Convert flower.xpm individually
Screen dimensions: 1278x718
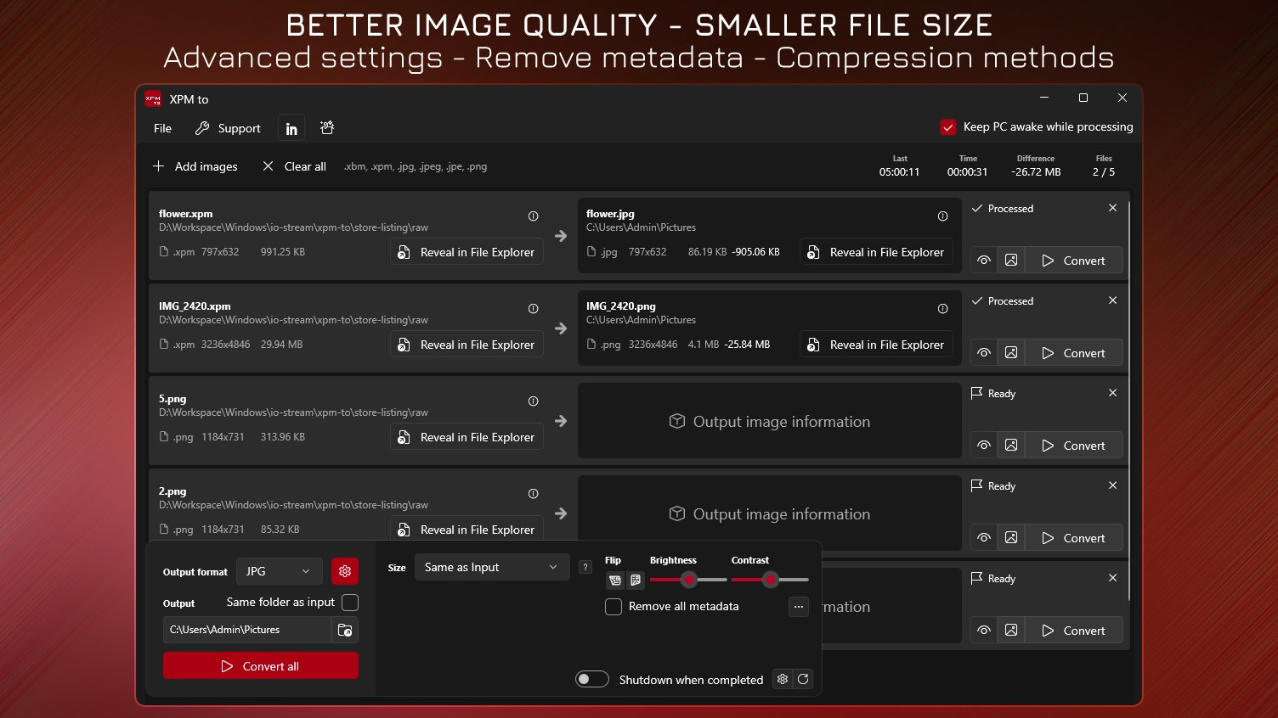click(x=1074, y=261)
